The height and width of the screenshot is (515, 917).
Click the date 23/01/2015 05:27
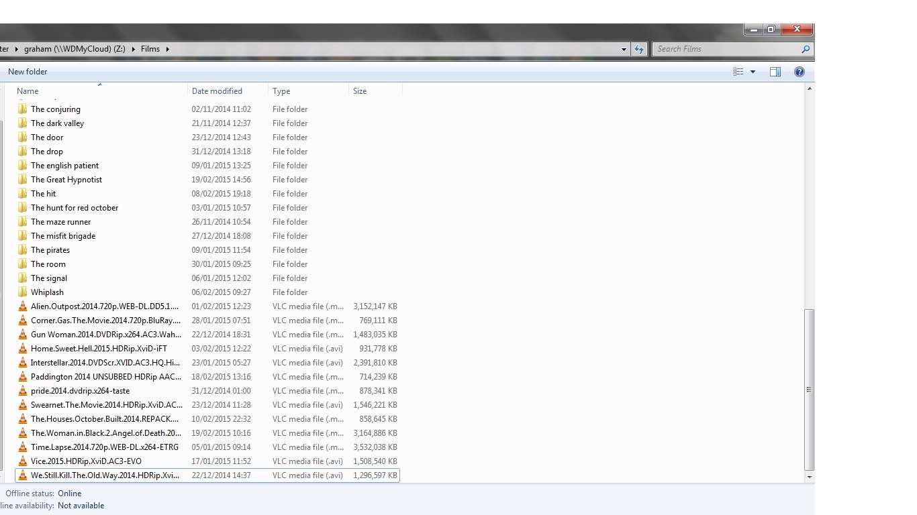tap(222, 362)
